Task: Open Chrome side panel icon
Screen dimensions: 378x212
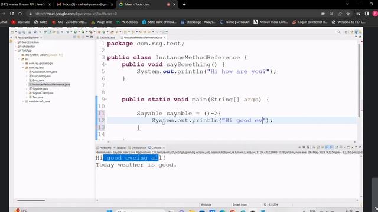Action: point(367,14)
